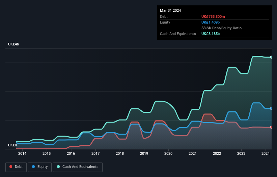This screenshot has width=277, height=177.
Task: Select the 2016 x-axis label
Action: (71, 154)
